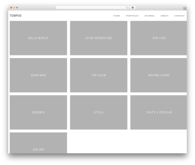Open the GOOD MAN post tile
Image resolution: width=195 pixels, height=165 pixels.
coord(38,75)
